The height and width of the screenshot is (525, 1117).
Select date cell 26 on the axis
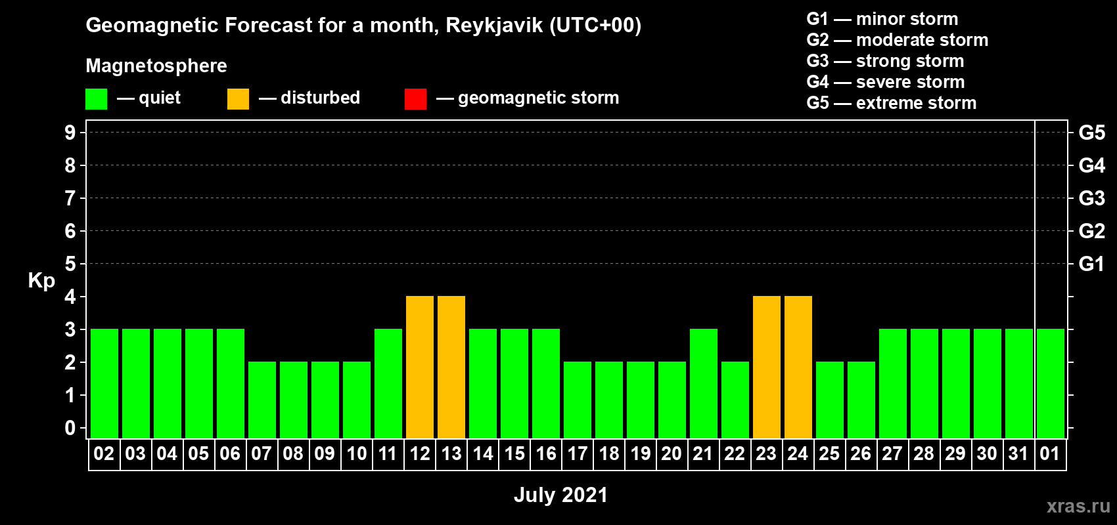(x=861, y=454)
